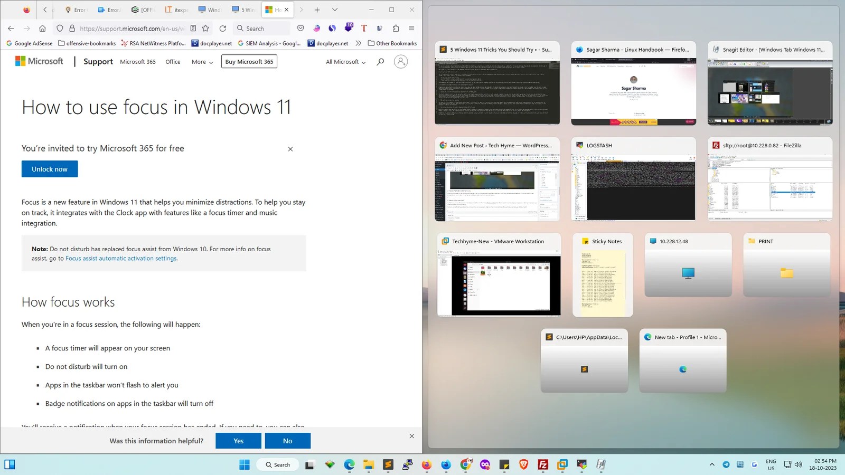Open search on Microsoft Support header
The height and width of the screenshot is (475, 845).
[x=380, y=62]
